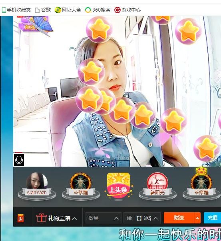The width and height of the screenshot is (221, 241).
Task: Click the microphone icon on the video
Action: coord(19,160)
